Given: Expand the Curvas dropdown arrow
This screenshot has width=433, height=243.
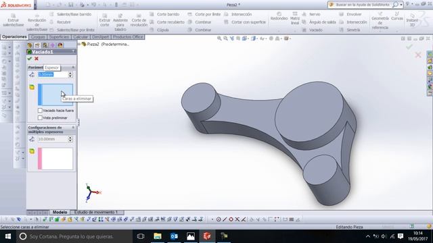Looking at the screenshot, I should pos(397,30).
